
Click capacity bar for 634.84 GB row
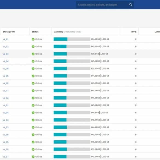tap(72, 39)
